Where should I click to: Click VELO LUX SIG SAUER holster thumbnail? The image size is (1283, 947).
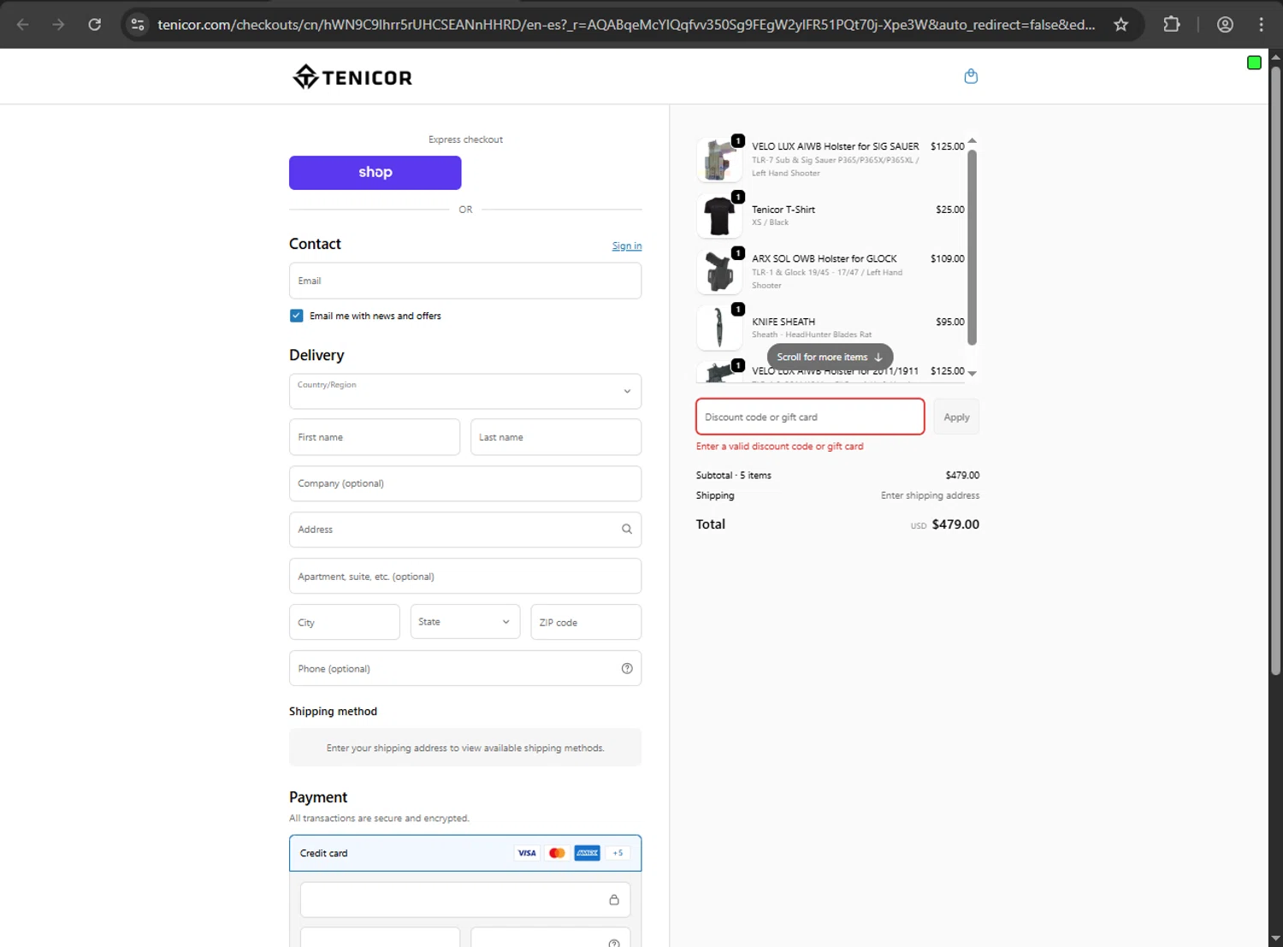719,159
